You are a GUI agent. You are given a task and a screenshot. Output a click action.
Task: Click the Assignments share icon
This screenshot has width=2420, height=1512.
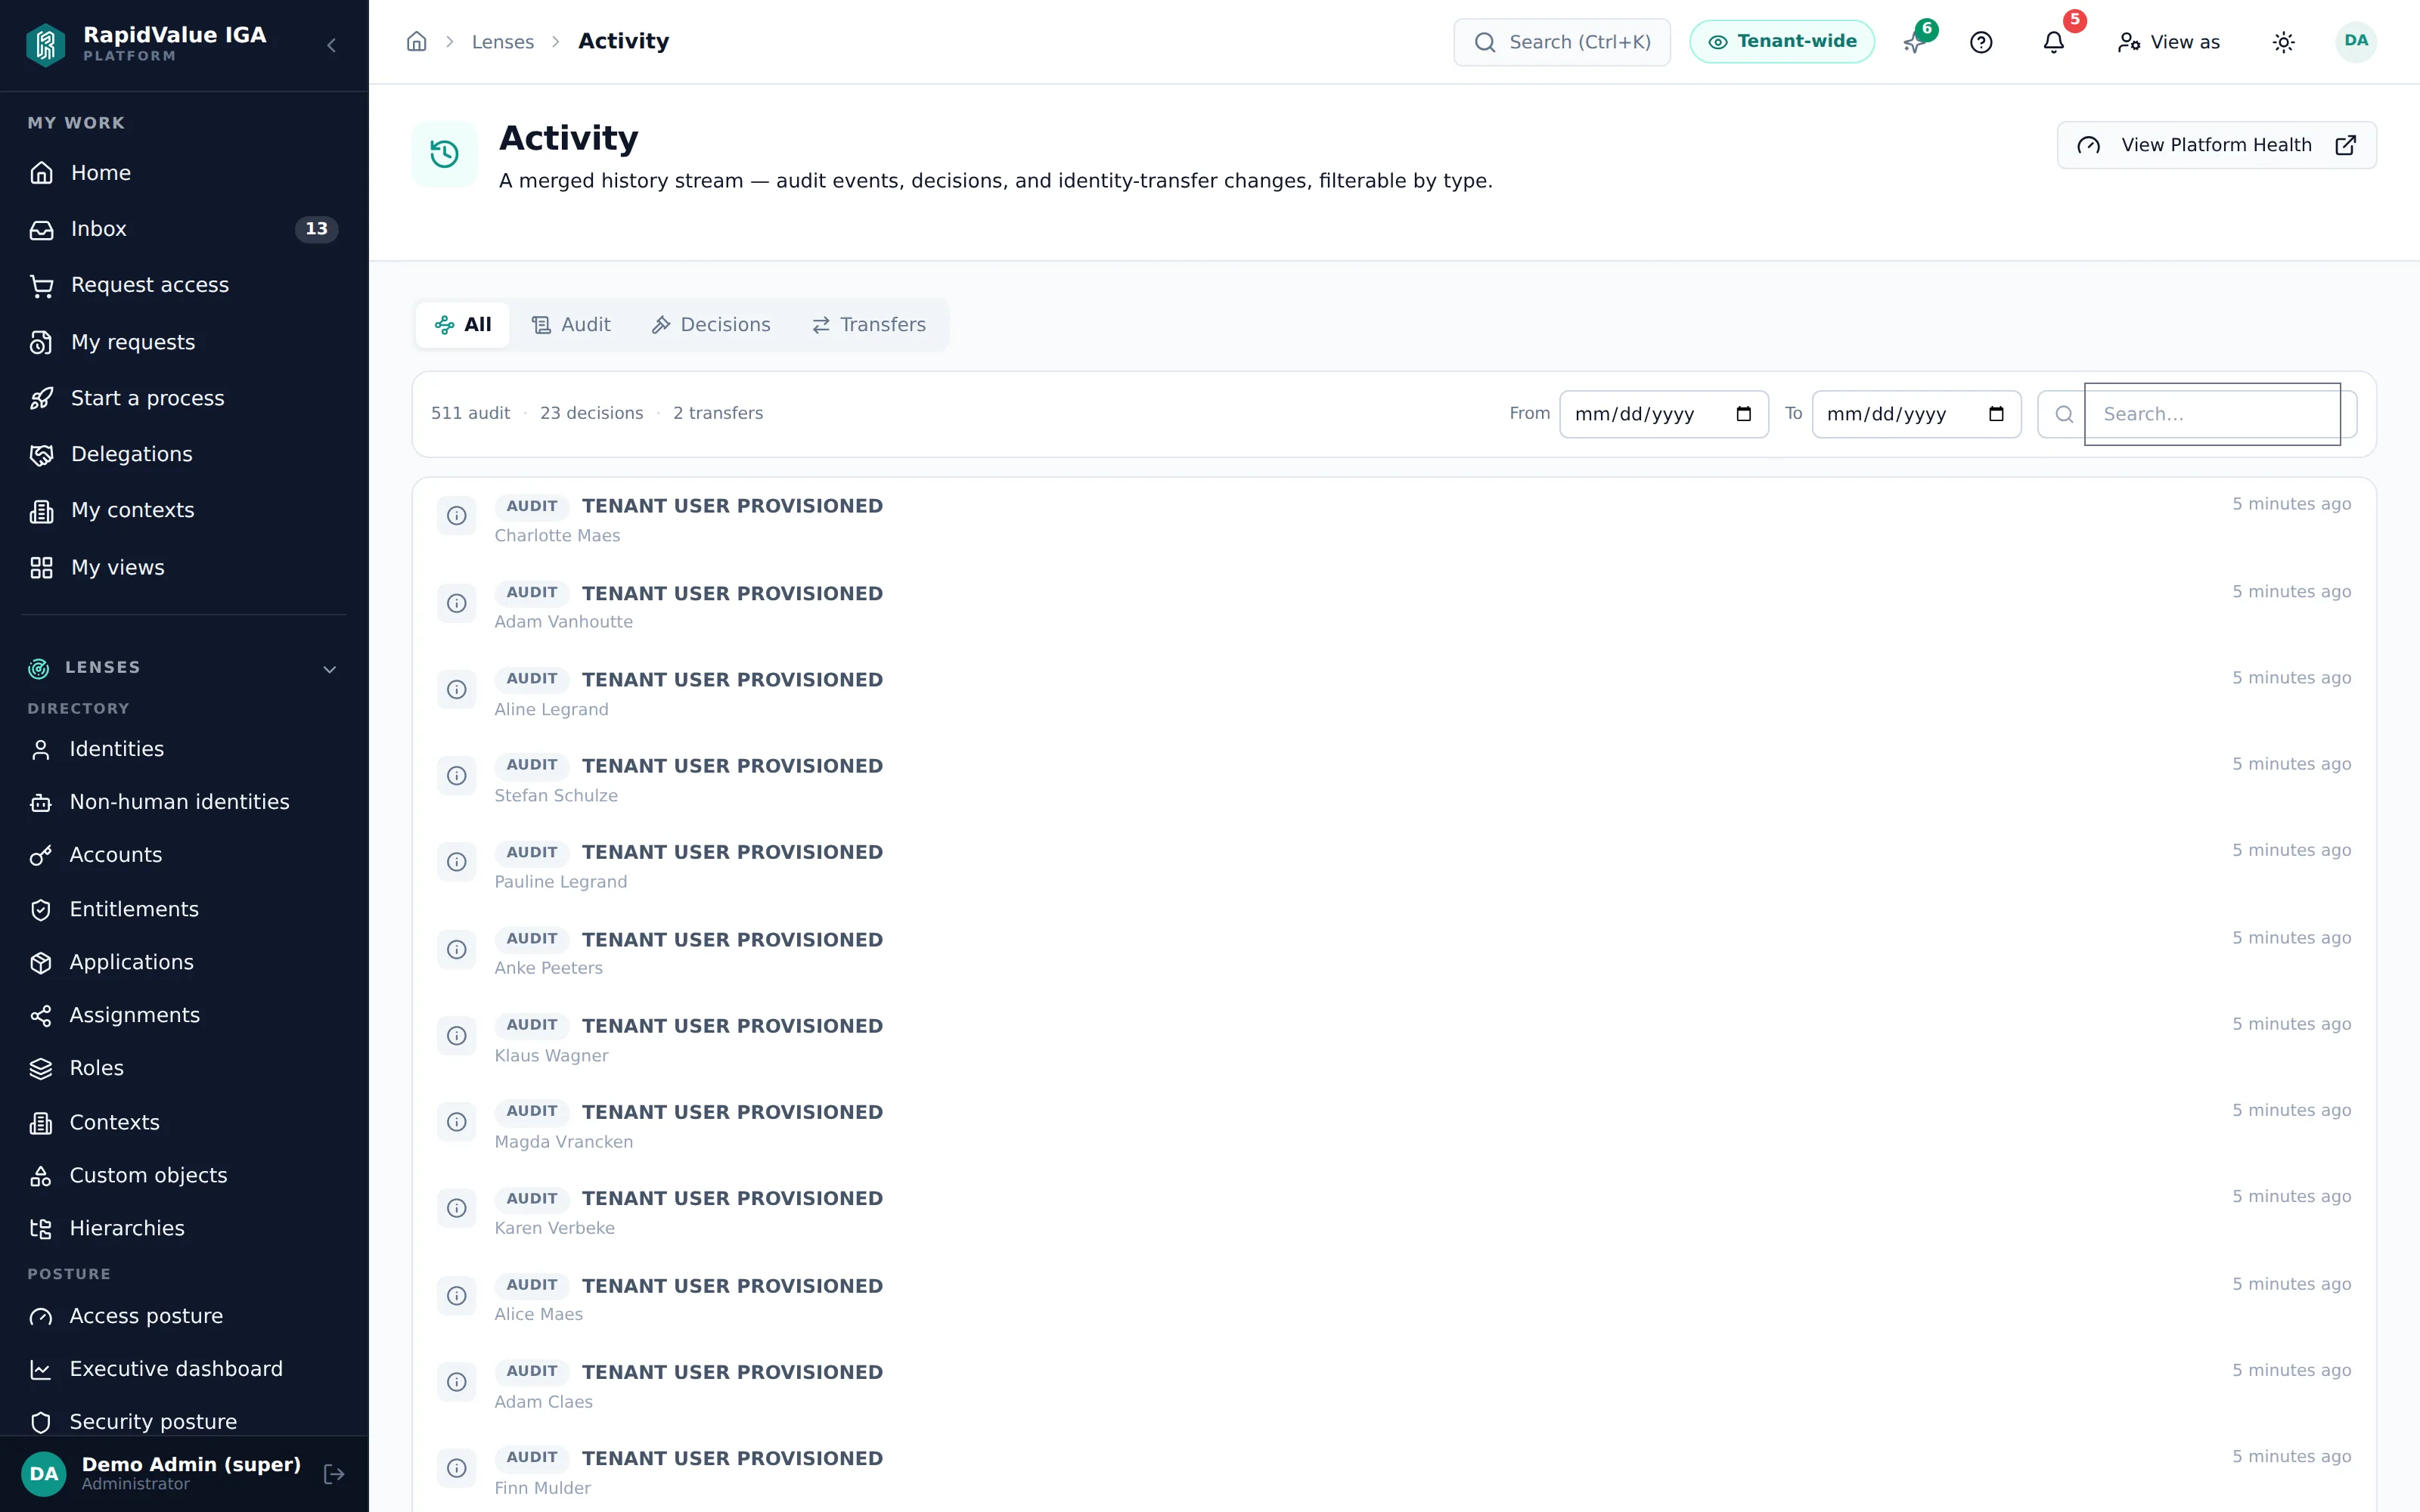click(41, 1016)
